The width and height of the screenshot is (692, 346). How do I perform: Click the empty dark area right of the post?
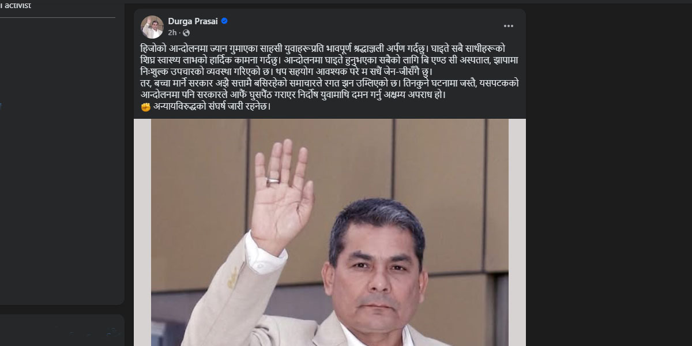(x=608, y=173)
